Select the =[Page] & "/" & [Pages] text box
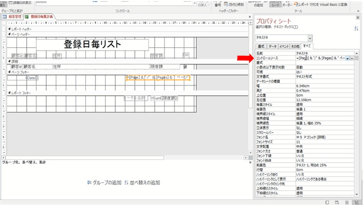This screenshot has width=364, height=205. pyautogui.click(x=158, y=77)
